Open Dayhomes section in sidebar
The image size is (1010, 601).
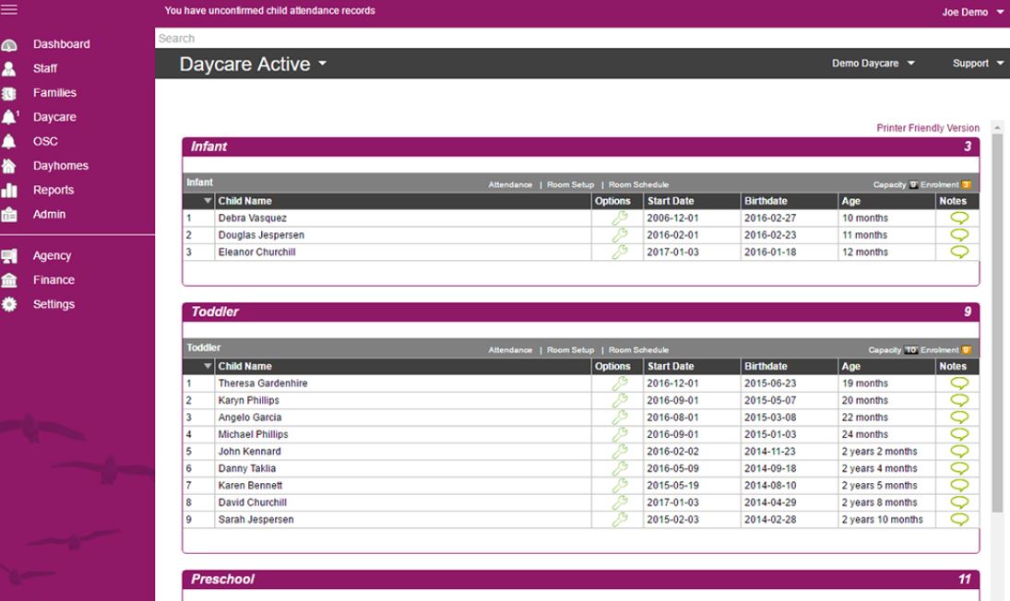click(x=61, y=165)
